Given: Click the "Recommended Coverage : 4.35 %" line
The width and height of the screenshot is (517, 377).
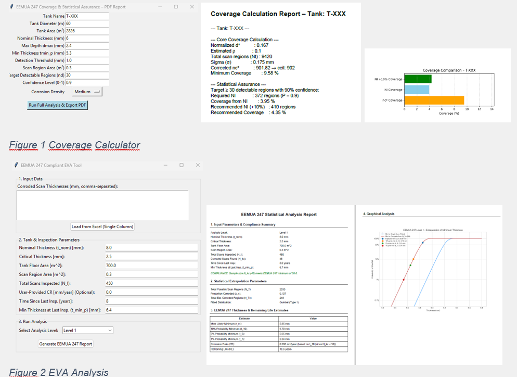Looking at the screenshot, I should (248, 112).
